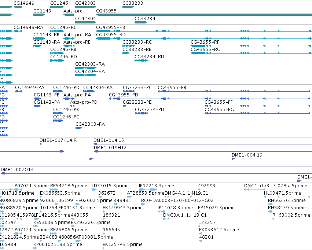Open EST RH66236.5prime label

(x=287, y=201)
